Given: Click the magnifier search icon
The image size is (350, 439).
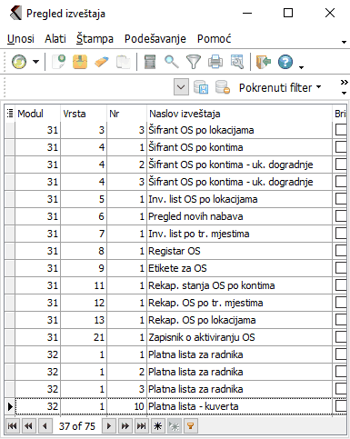Looking at the screenshot, I should 172,62.
